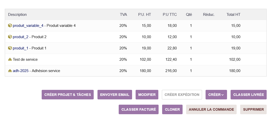Duplicate the order with Cloner
Image resolution: width=274 pixels, height=127 pixels.
coord(172,109)
